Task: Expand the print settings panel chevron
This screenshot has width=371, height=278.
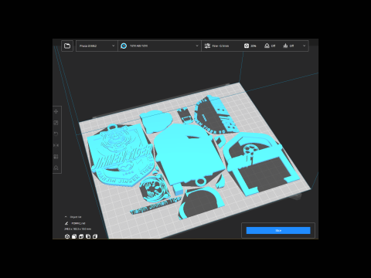Action: [304, 46]
